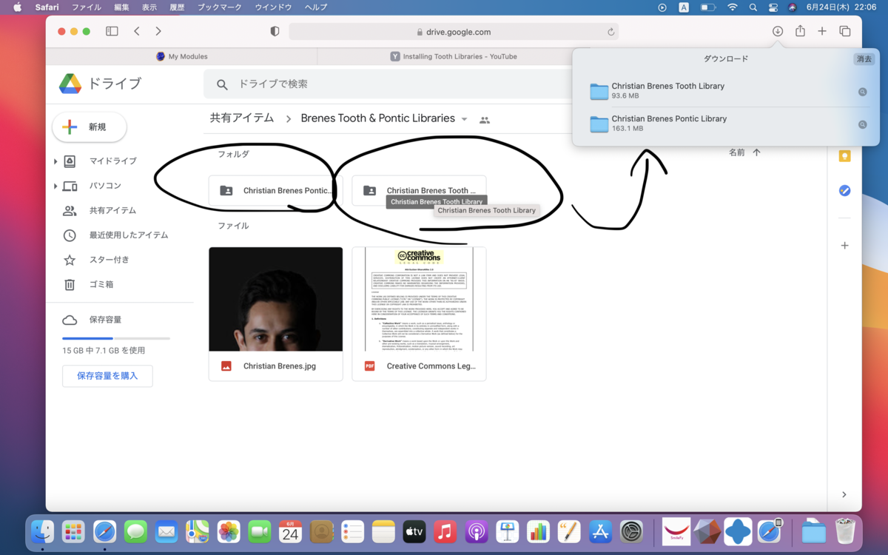This screenshot has height=555, width=888.
Task: Open Finder in the Dock
Action: point(42,531)
